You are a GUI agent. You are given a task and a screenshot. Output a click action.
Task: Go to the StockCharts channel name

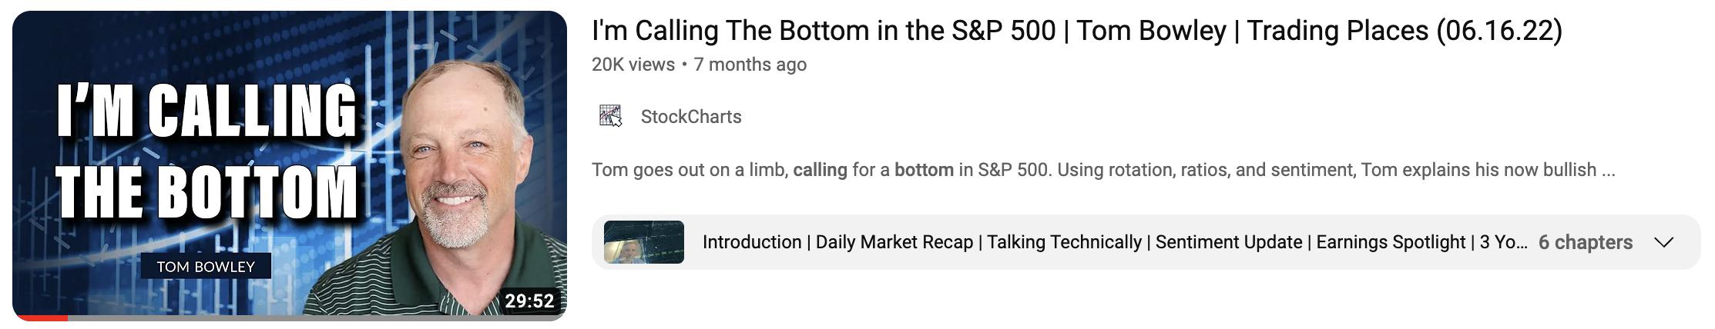(691, 117)
